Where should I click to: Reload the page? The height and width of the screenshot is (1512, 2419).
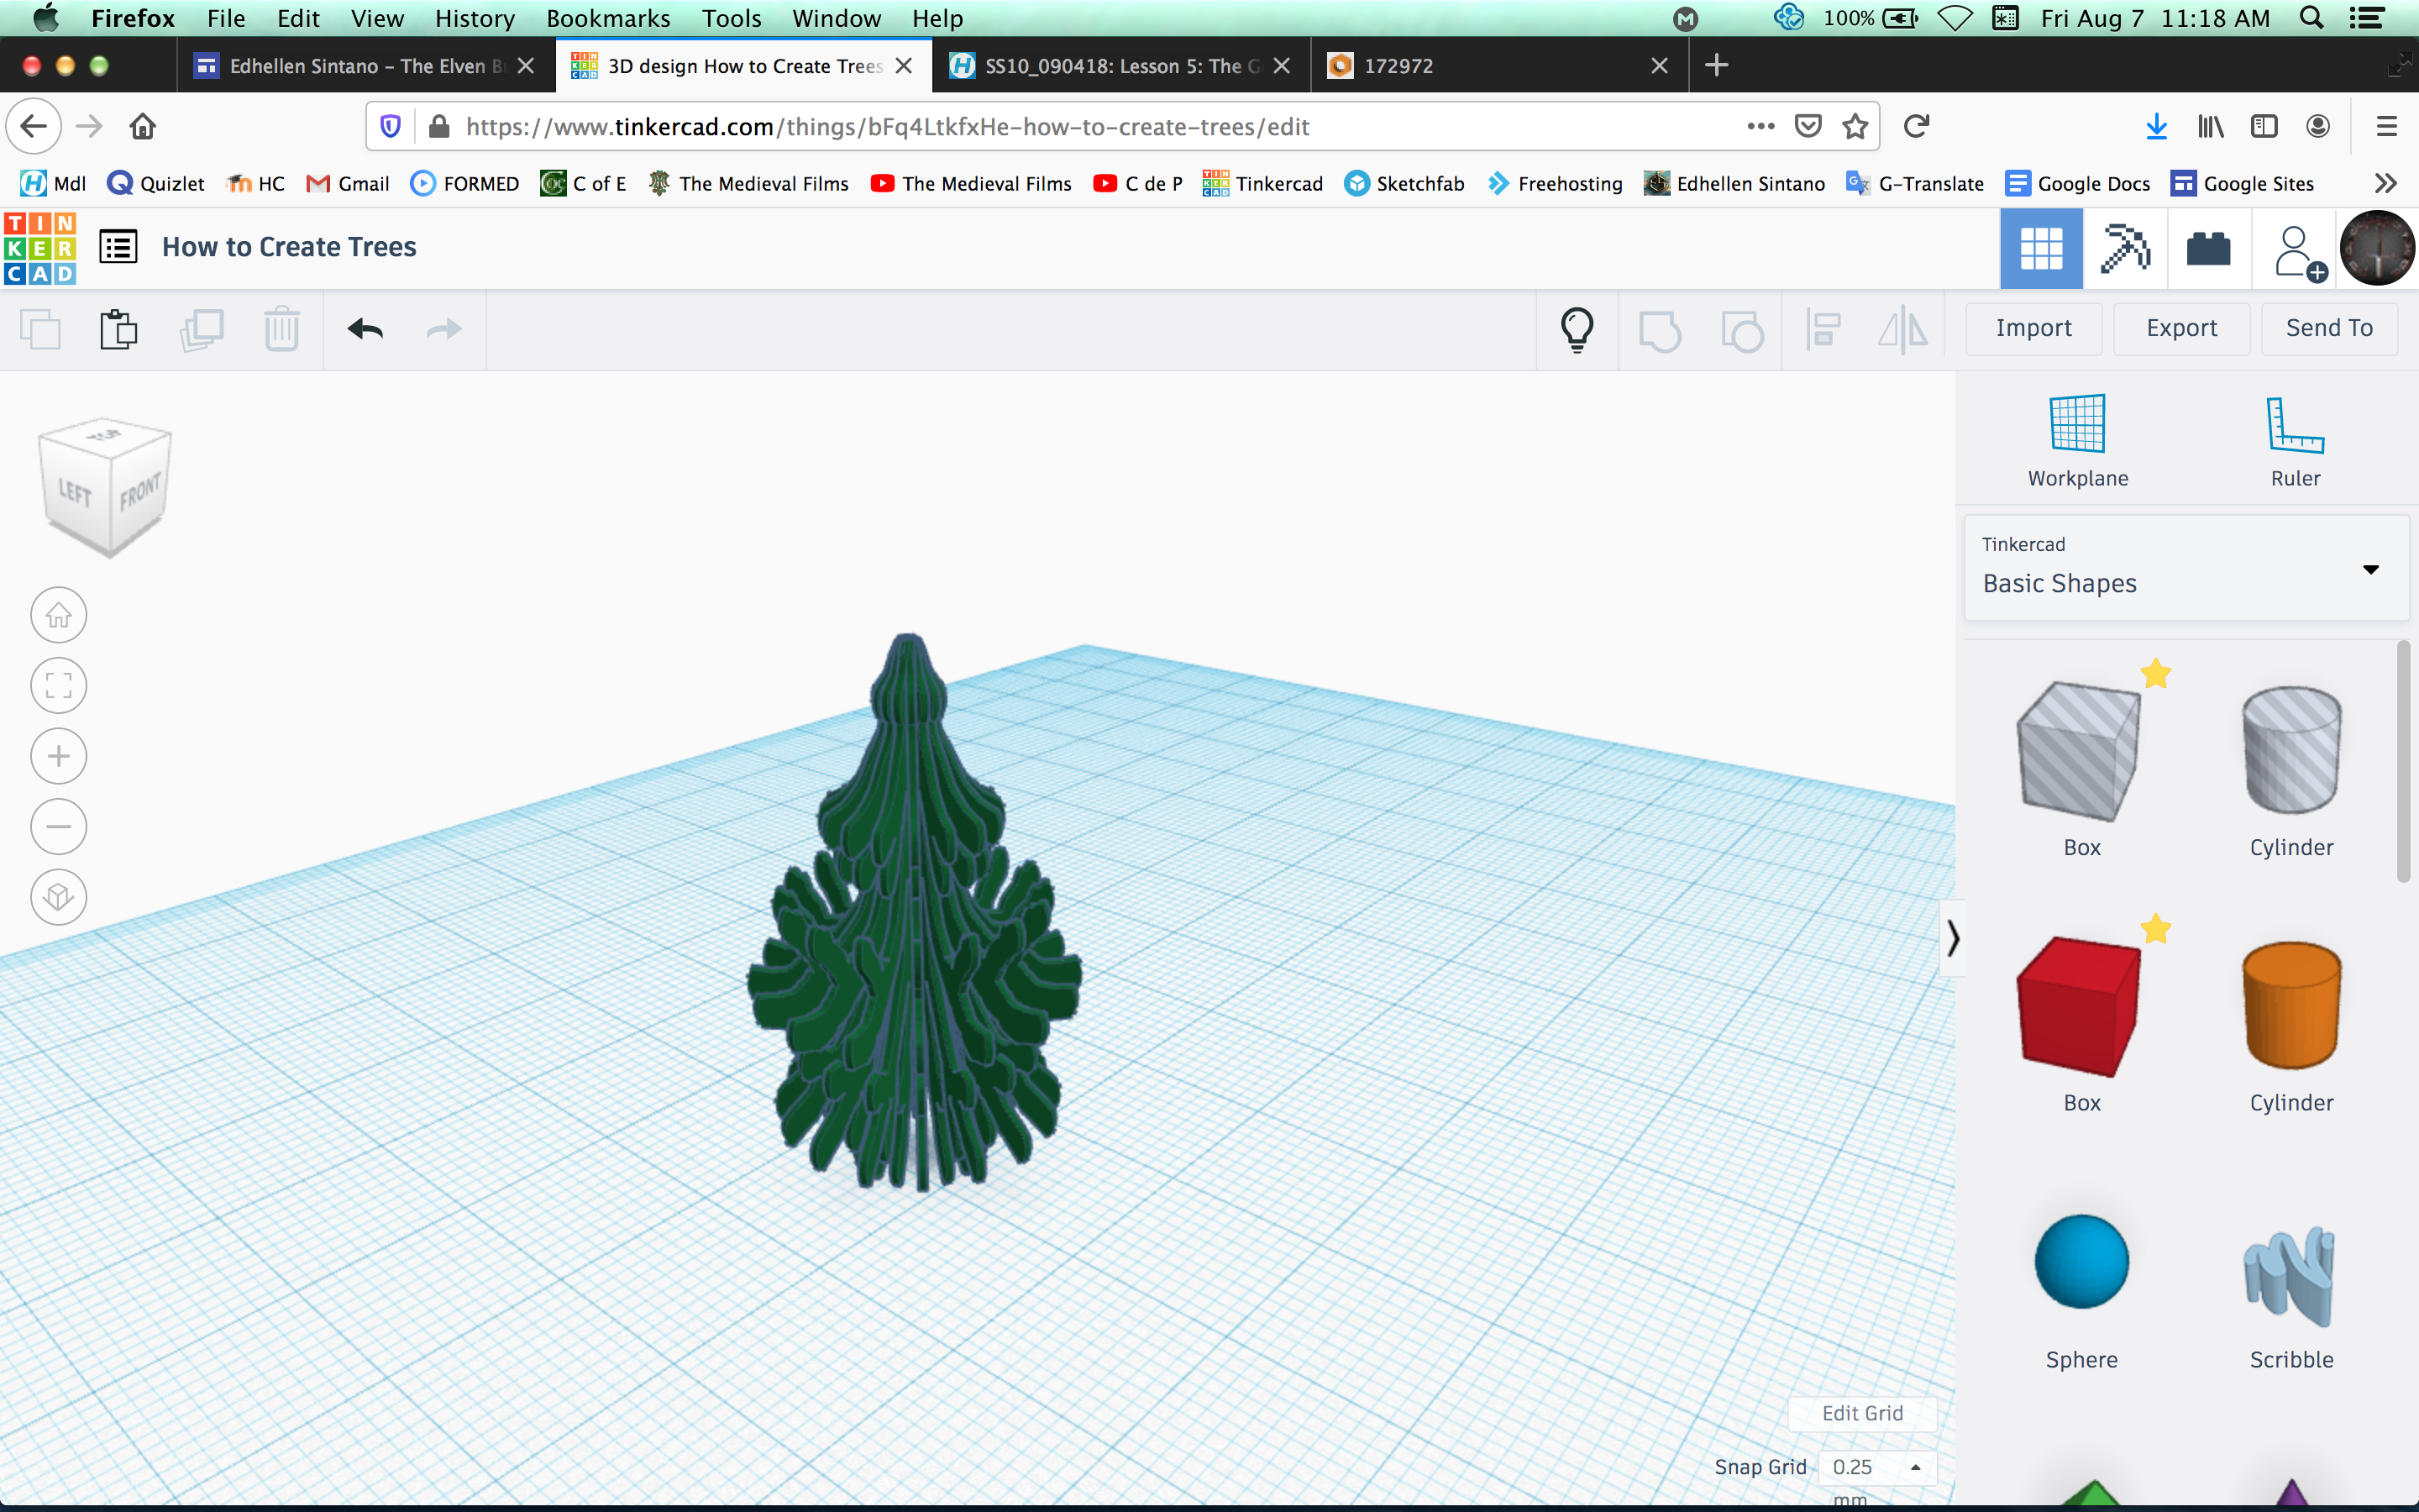(x=1916, y=127)
